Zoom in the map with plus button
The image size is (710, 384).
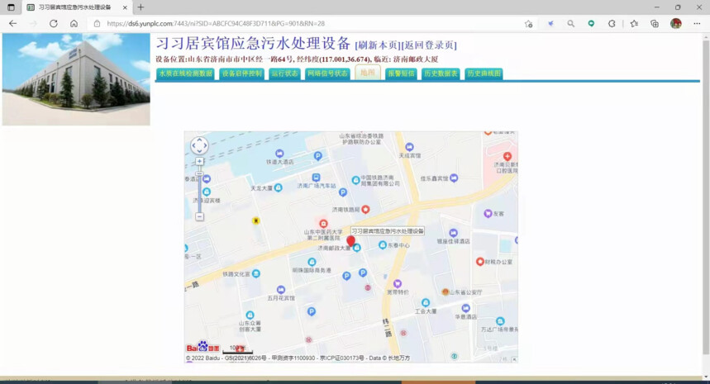coord(199,162)
